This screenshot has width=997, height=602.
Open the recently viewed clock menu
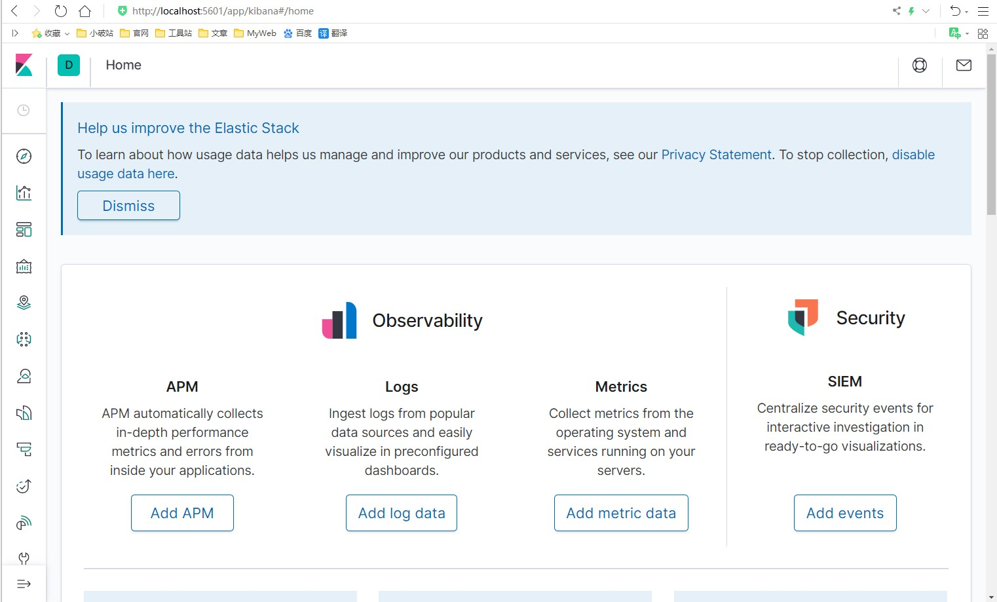pyautogui.click(x=24, y=110)
